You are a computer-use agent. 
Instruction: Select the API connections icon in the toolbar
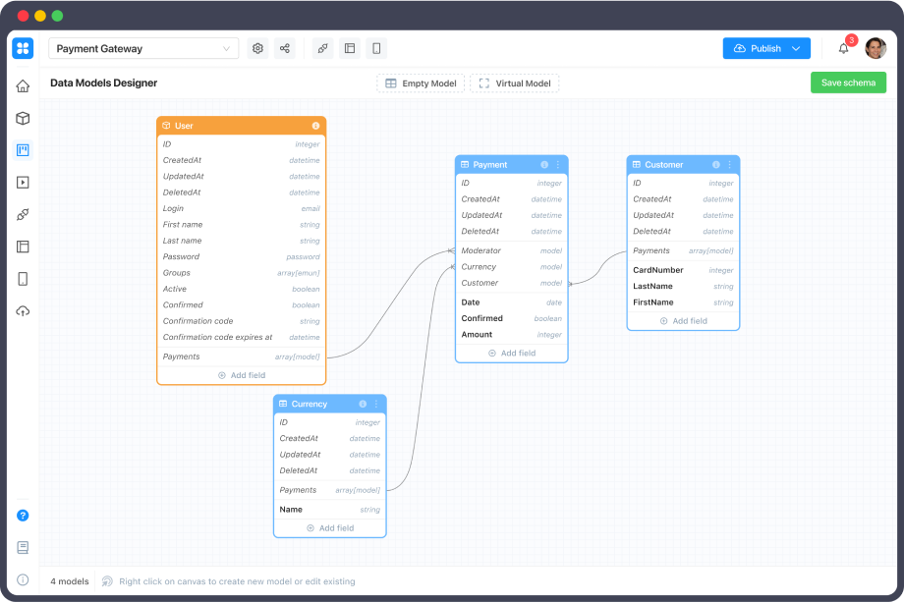[x=322, y=47]
